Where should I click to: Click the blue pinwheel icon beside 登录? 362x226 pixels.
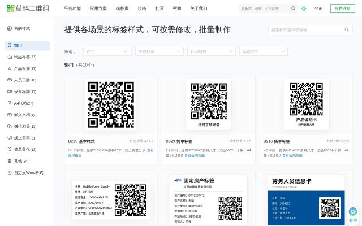[304, 8]
